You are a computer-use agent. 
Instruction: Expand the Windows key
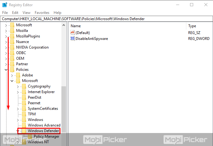point(18,120)
